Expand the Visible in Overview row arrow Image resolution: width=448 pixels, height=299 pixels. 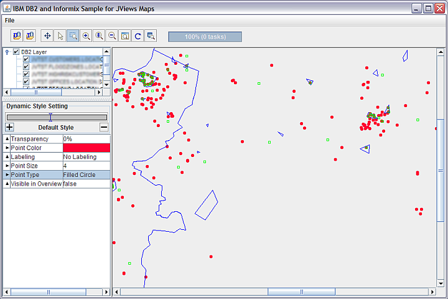(x=7, y=184)
